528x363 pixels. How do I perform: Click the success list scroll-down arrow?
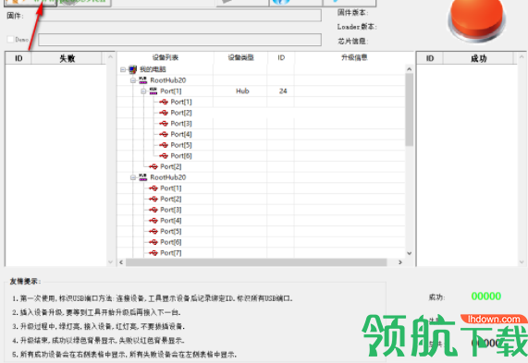click(522, 261)
